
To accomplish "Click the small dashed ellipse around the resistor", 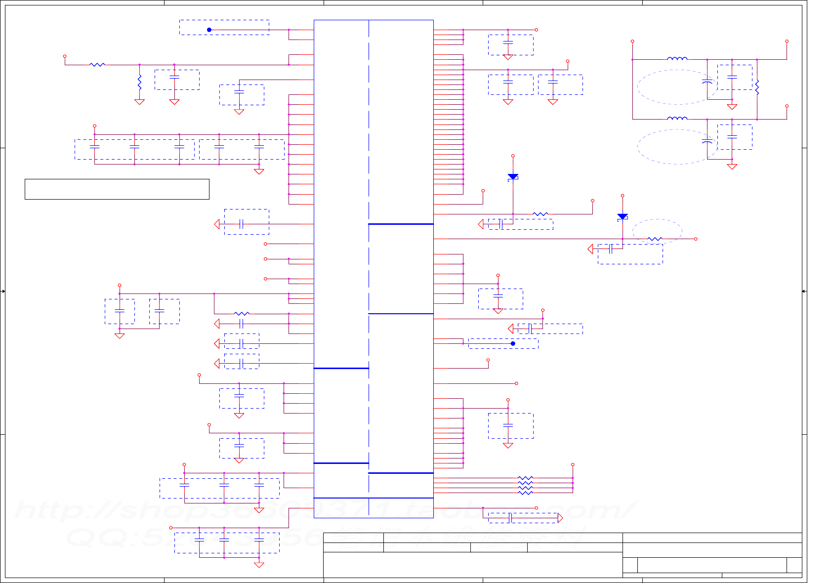I will [657, 231].
